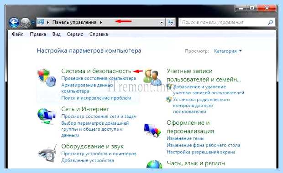Open Добавление устройства link

[88, 160]
